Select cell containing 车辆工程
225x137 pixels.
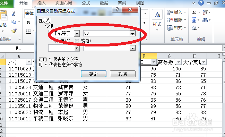pos(44,119)
